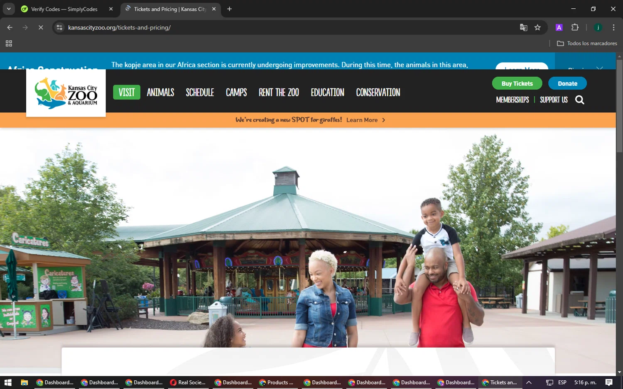Viewport: 623px width, 389px height.
Task: Open a new browser tab
Action: pyautogui.click(x=229, y=9)
